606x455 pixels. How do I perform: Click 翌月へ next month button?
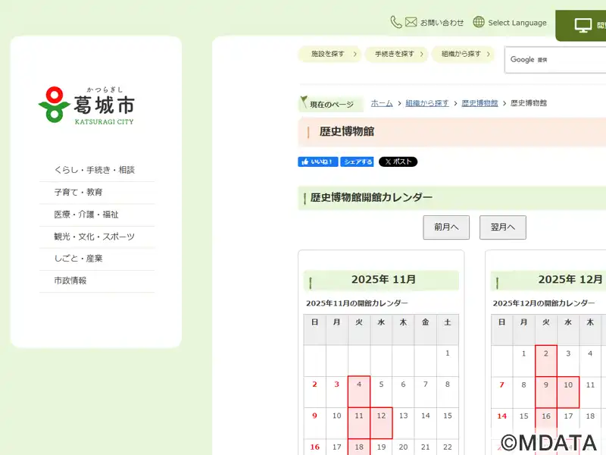click(503, 227)
